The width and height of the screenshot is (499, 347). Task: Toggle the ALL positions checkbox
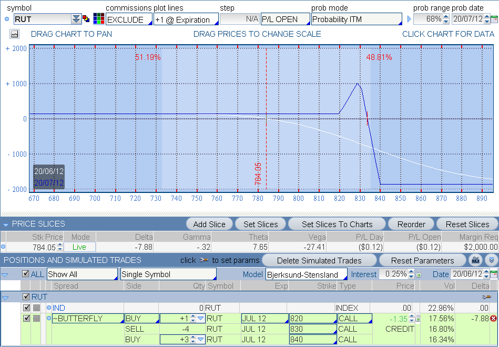coord(26,274)
